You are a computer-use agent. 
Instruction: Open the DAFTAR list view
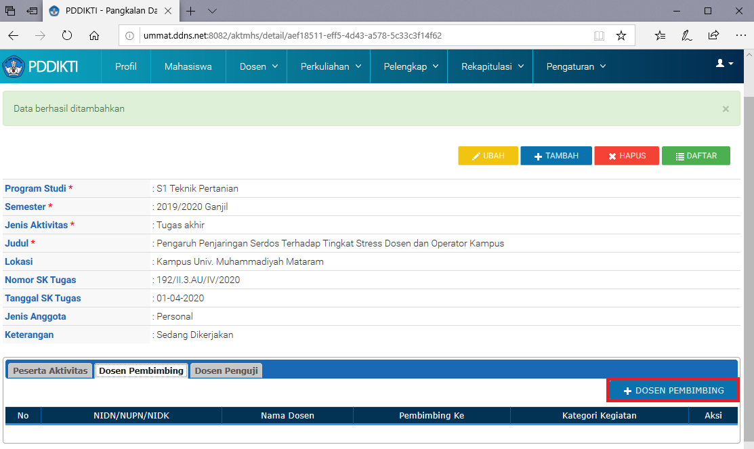click(696, 155)
